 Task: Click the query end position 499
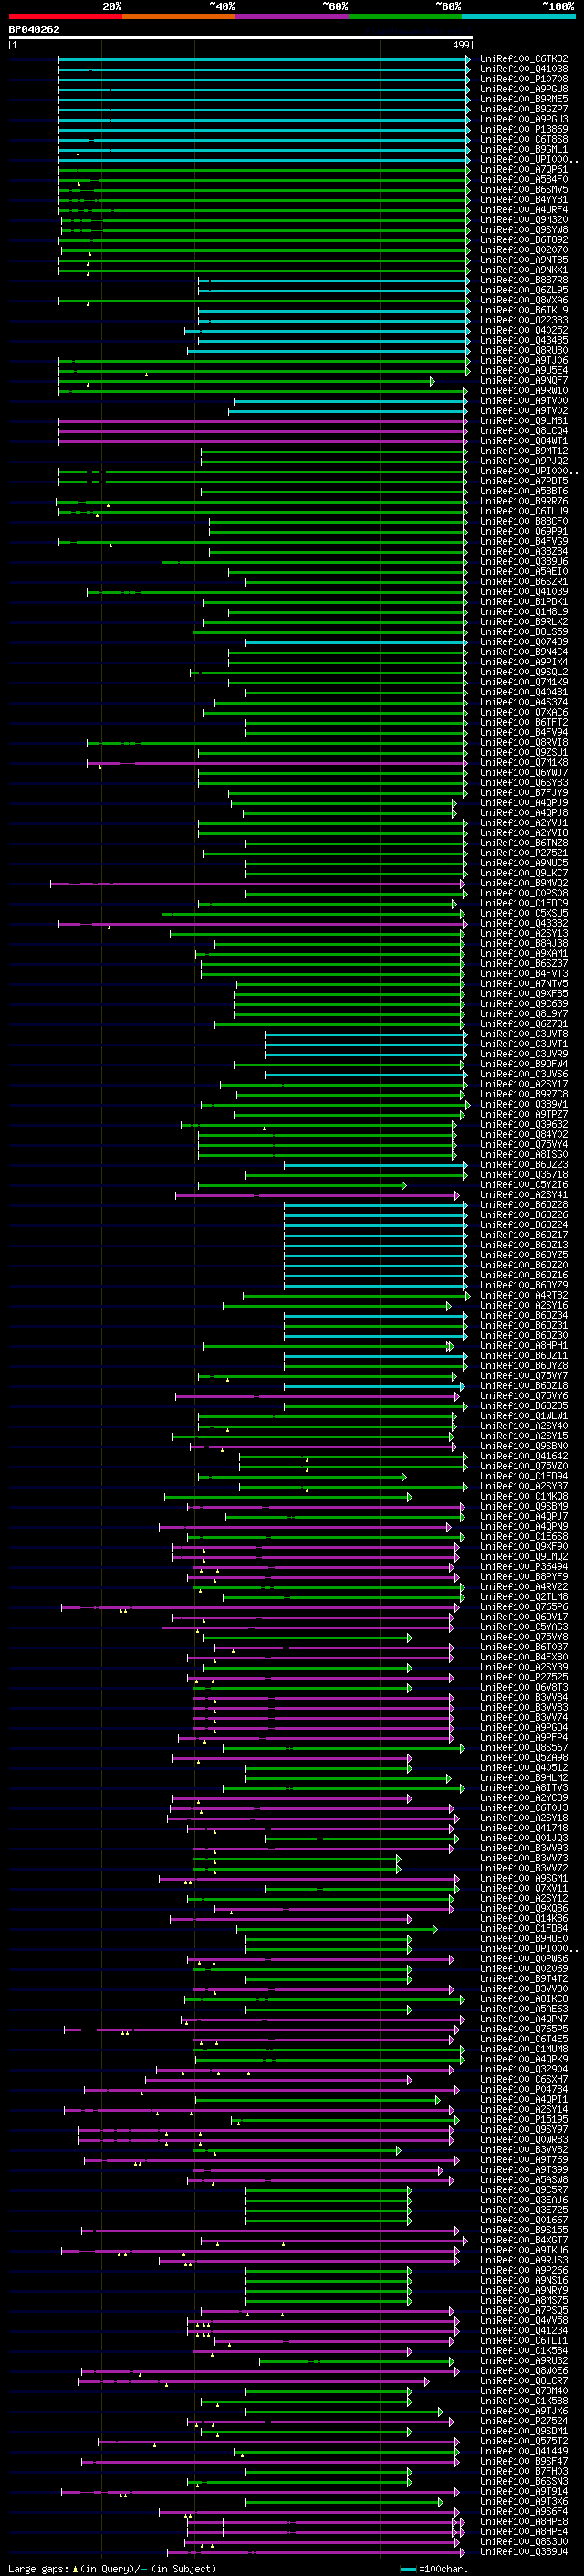tap(461, 45)
